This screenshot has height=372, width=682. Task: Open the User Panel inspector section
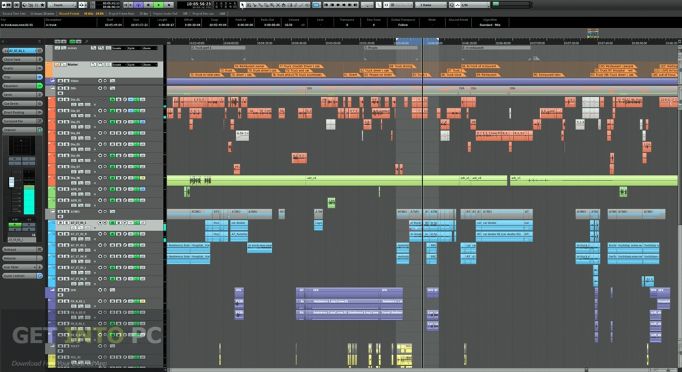click(22, 267)
